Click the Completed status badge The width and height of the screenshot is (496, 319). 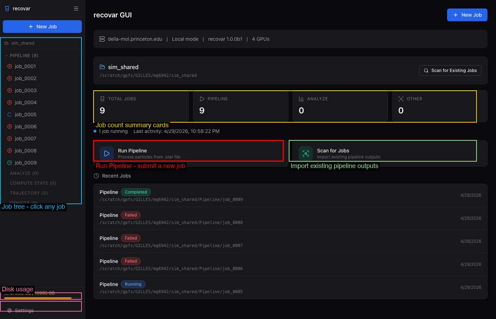(136, 192)
